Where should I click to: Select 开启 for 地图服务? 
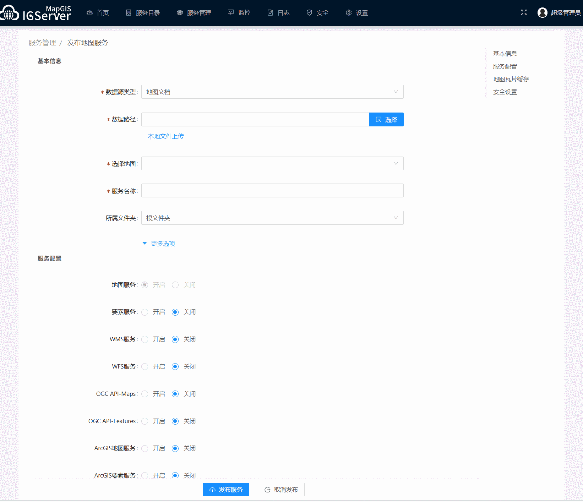click(145, 285)
